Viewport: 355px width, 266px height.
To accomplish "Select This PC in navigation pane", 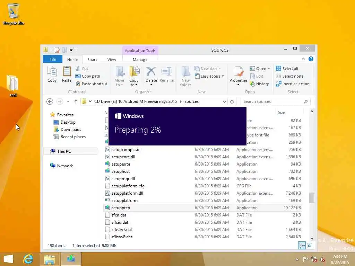I will (x=71, y=151).
